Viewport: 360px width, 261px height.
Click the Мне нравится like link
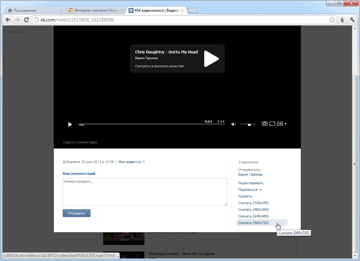(129, 162)
